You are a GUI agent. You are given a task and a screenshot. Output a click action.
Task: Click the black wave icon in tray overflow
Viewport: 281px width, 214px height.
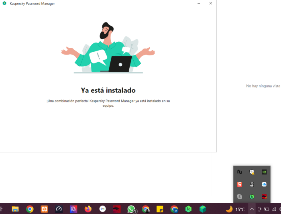(239, 172)
